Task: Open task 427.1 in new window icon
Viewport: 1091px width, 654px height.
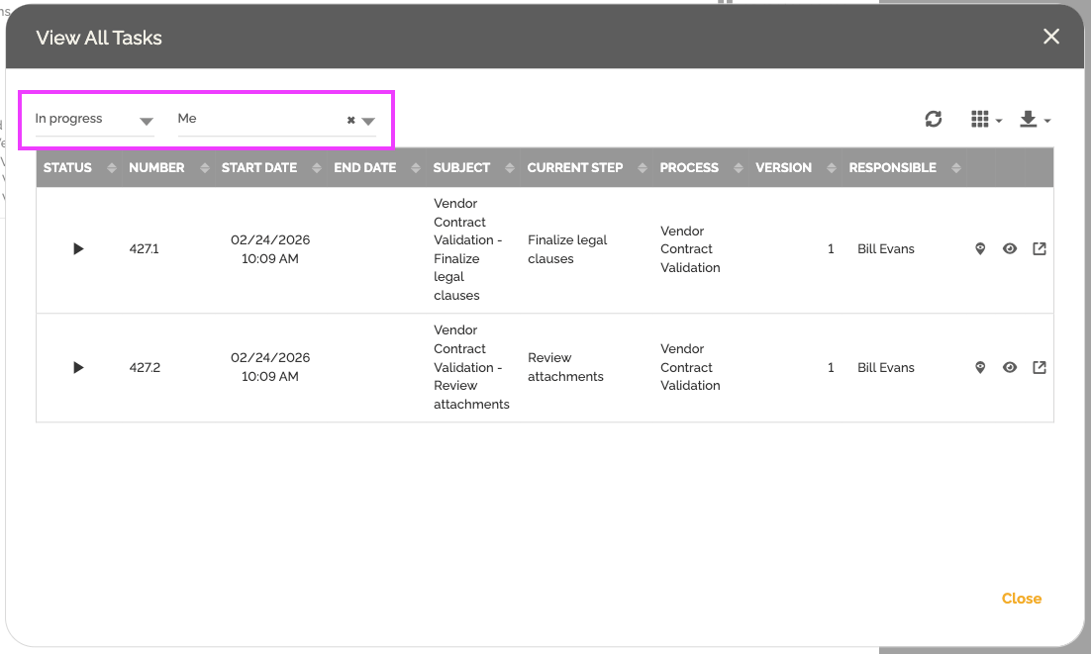Action: coord(1040,249)
